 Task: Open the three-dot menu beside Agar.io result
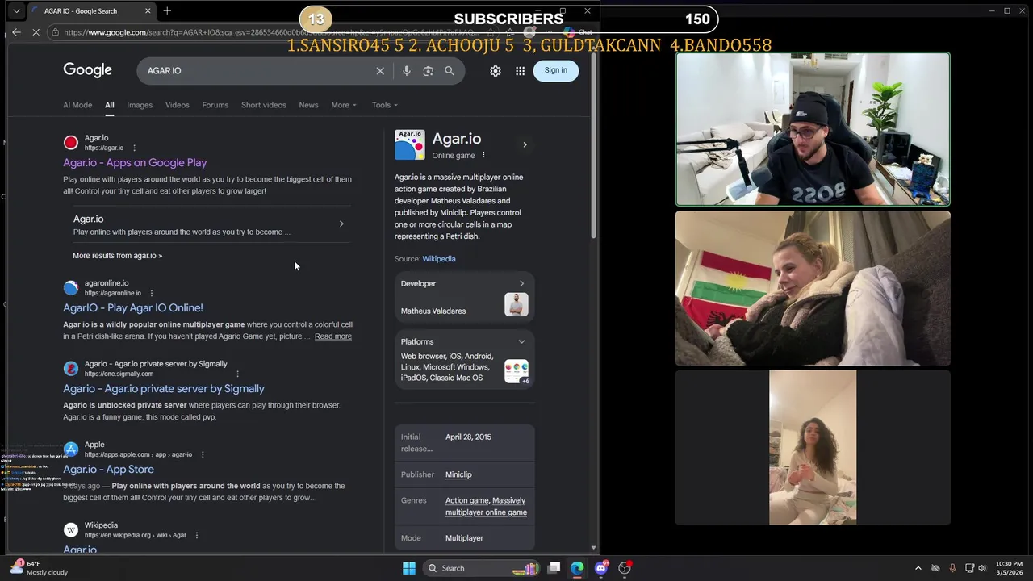click(x=134, y=148)
